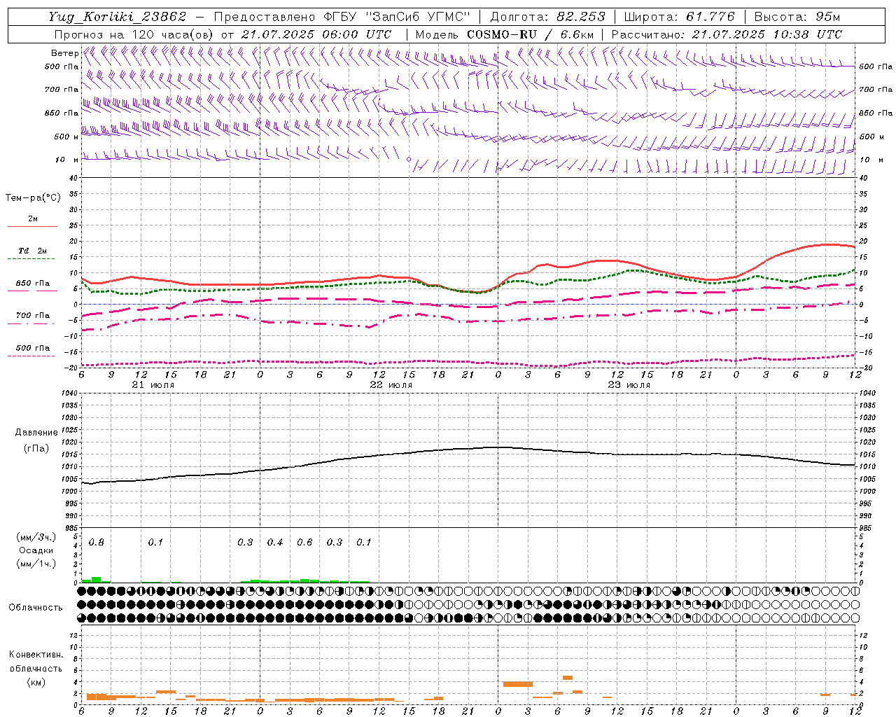Click the "Модель COSMO-RU / 6.6км" text
Viewport: 896px width, 717px height.
click(x=505, y=34)
